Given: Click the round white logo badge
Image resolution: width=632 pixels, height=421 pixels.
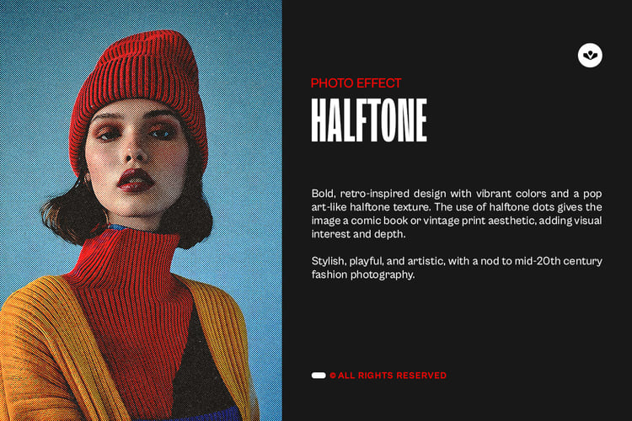Looking at the screenshot, I should tap(590, 56).
